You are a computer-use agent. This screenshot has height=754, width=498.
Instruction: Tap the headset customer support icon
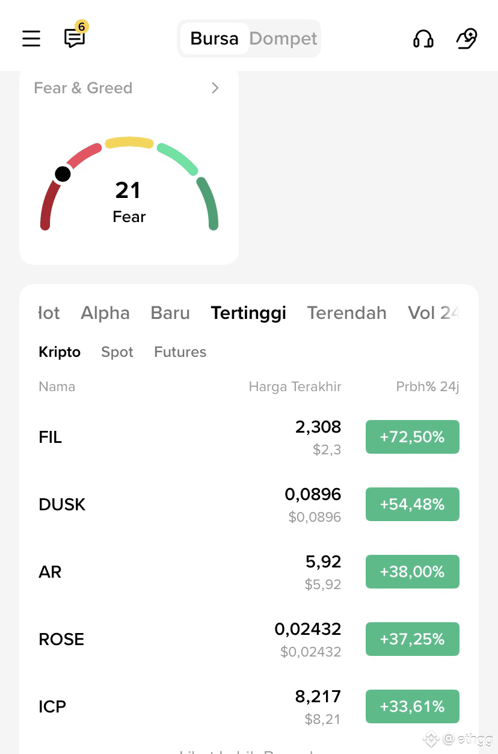pyautogui.click(x=423, y=39)
